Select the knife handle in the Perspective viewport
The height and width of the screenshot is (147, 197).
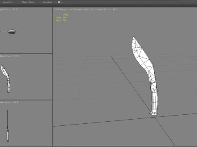(x=154, y=102)
